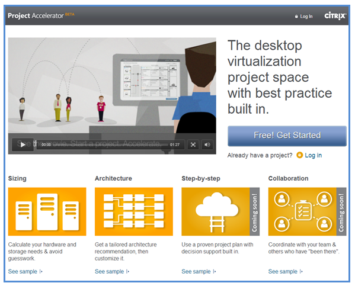Click See sample under Sizing

[25, 271]
